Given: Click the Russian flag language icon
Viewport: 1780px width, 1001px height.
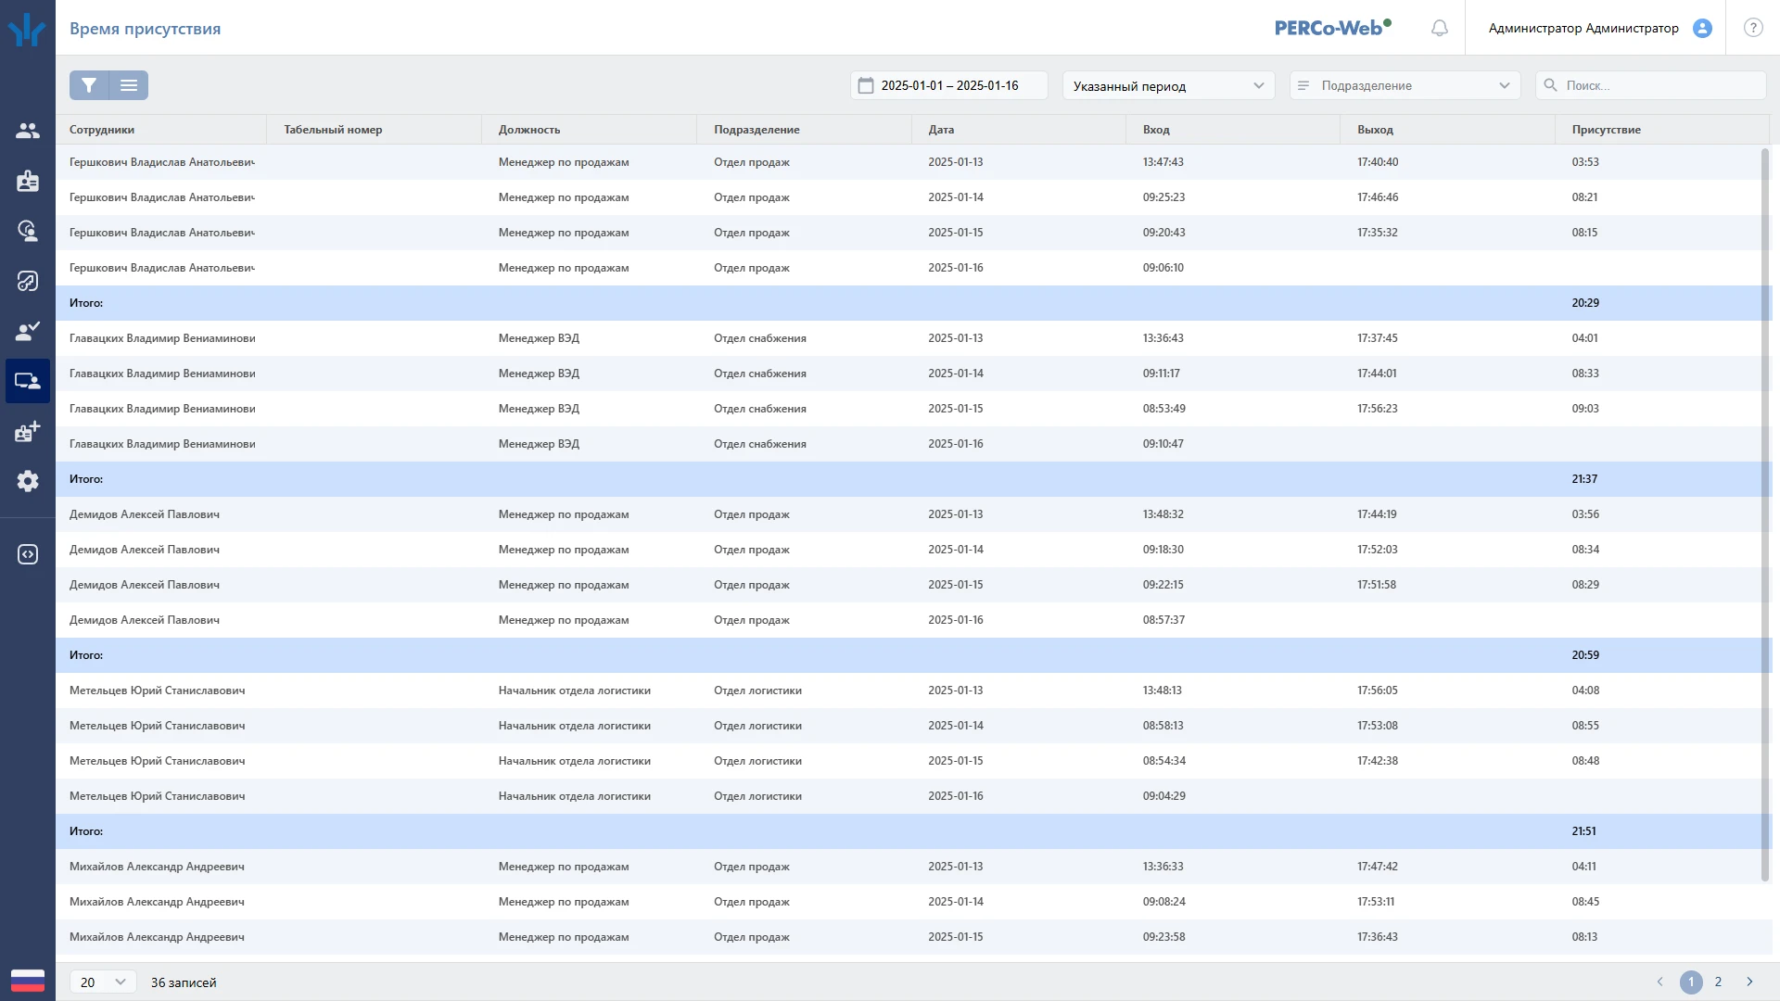Looking at the screenshot, I should tap(28, 981).
